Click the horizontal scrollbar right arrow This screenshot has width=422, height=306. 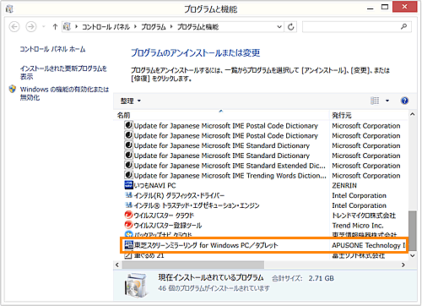(403, 265)
